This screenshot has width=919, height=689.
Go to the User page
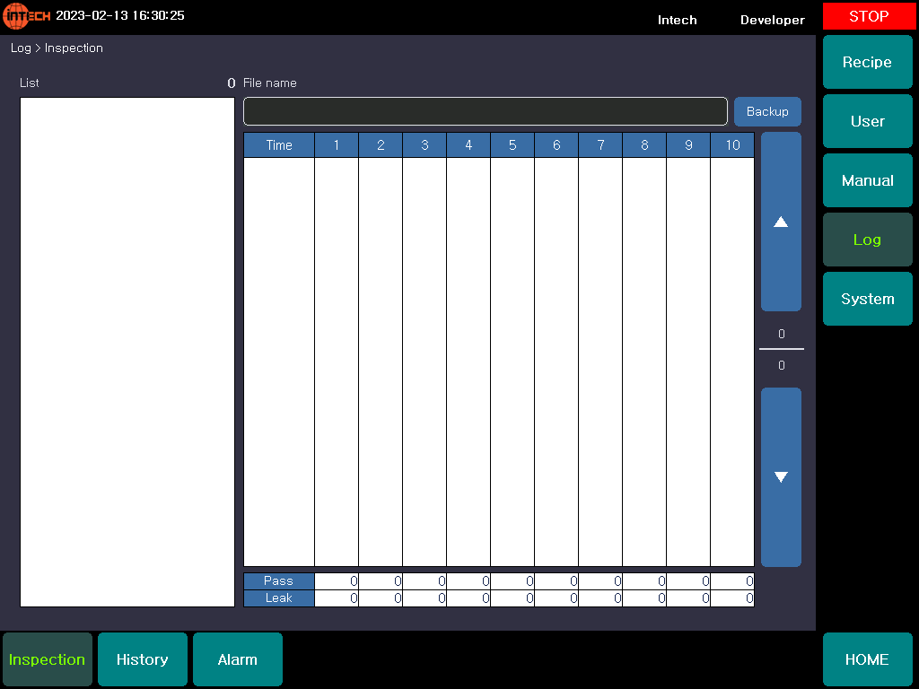click(867, 121)
